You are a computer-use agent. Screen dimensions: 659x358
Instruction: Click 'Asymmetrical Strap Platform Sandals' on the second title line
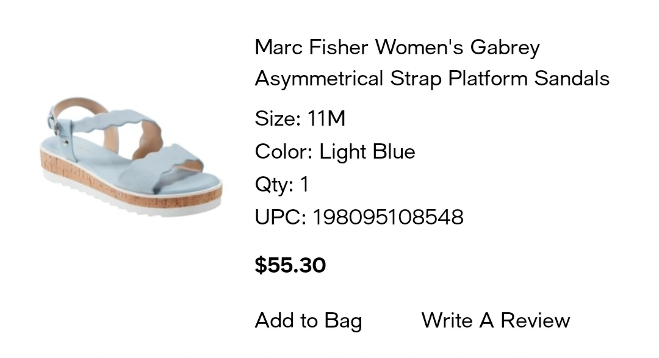(432, 79)
